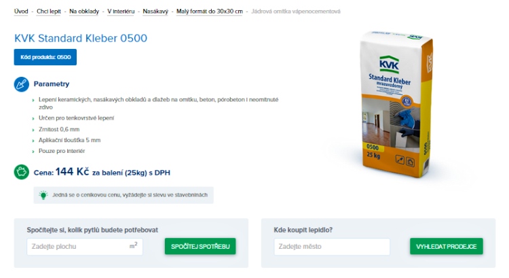
Task: Open Nasákavý breadcrumb link
Action: coord(155,12)
